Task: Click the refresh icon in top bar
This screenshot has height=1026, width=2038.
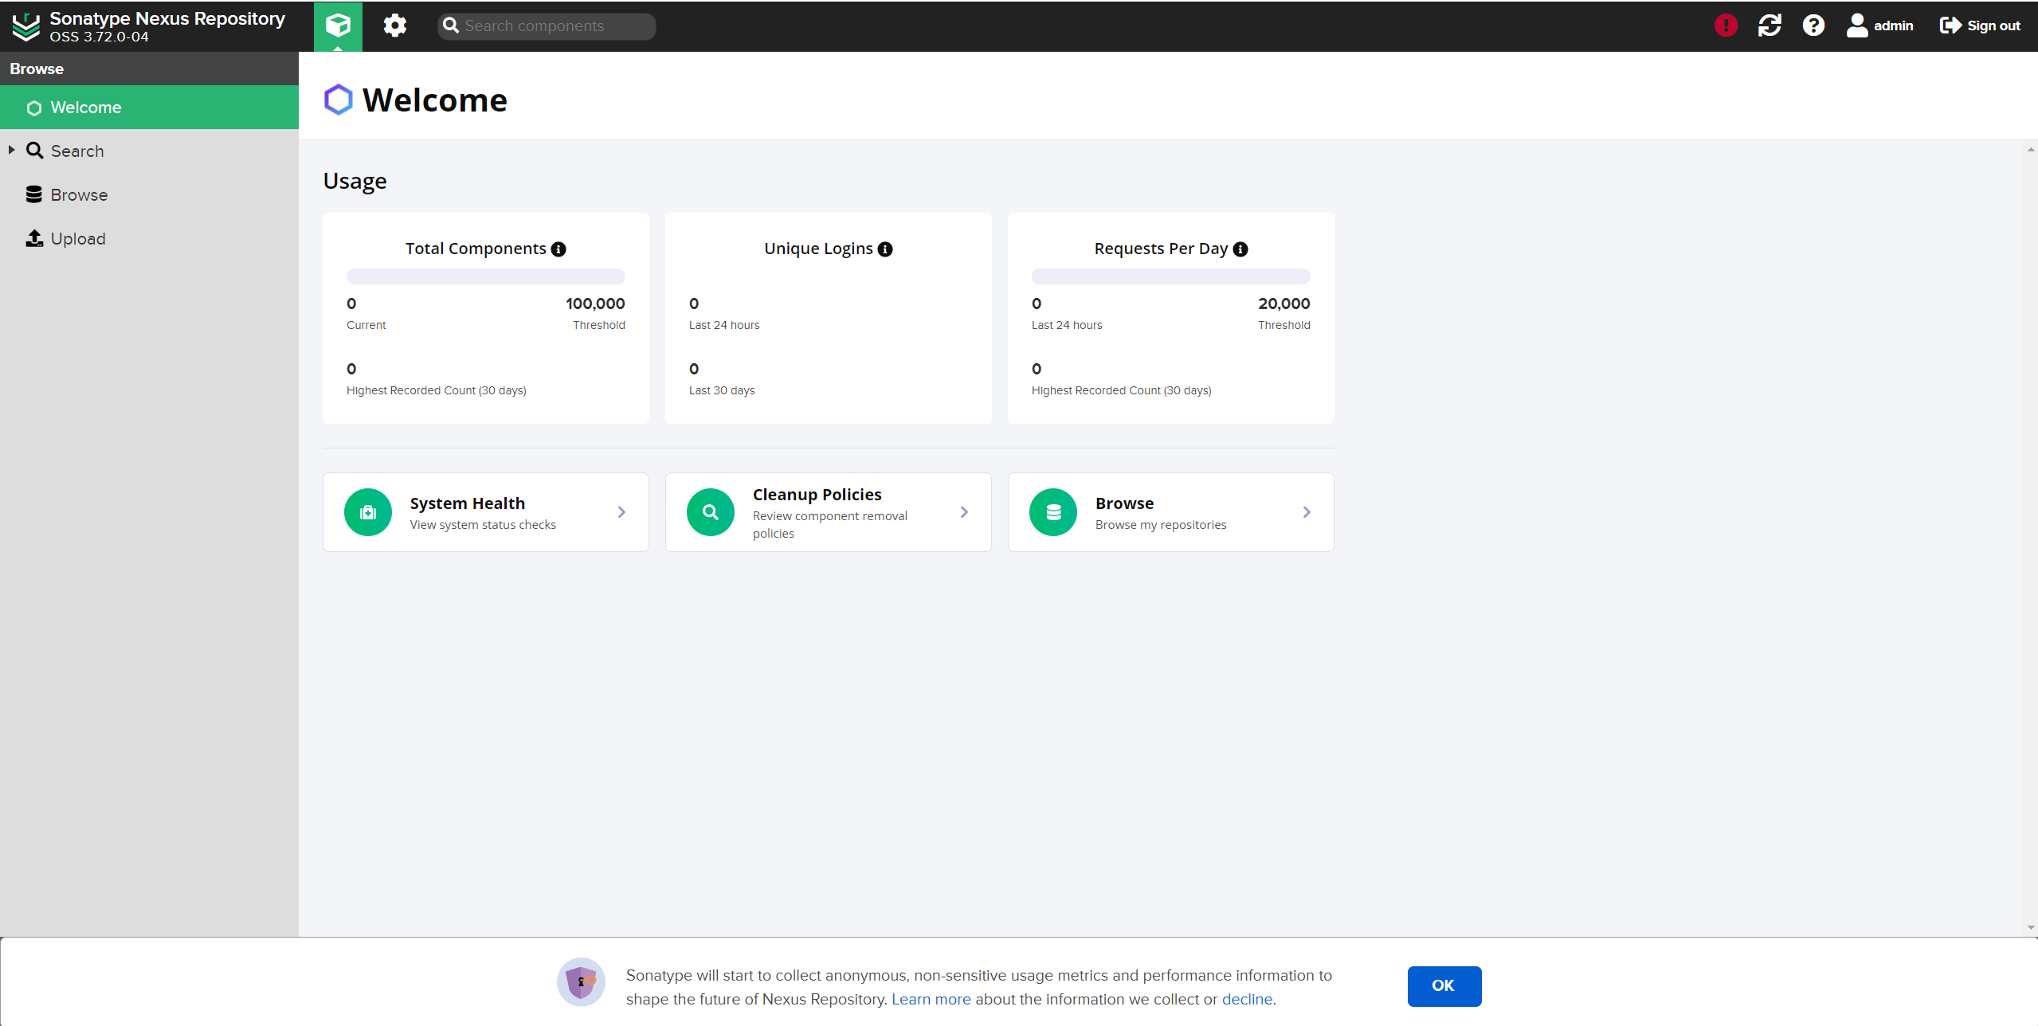Action: coord(1770,25)
